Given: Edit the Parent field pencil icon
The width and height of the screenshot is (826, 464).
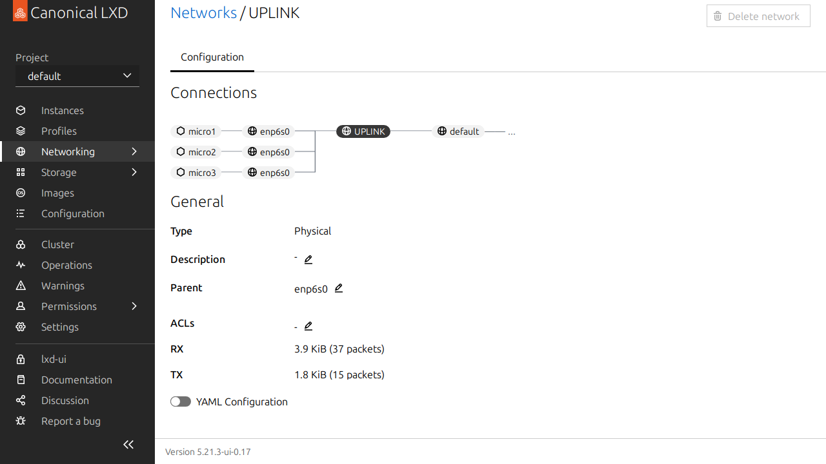Looking at the screenshot, I should pyautogui.click(x=339, y=288).
